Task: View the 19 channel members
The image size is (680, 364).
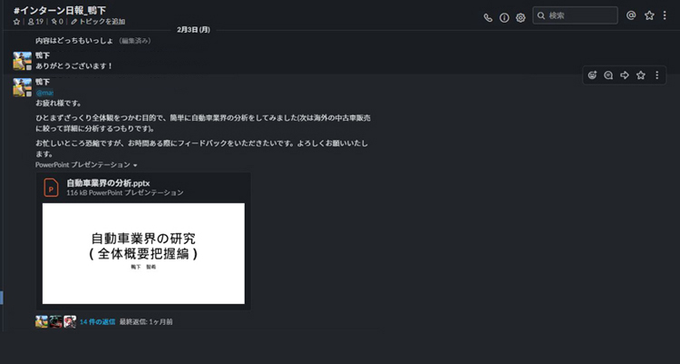Action: (x=35, y=21)
